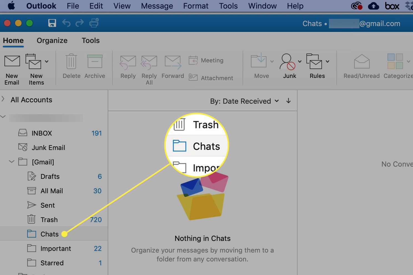This screenshot has width=413, height=275.
Task: Click the Print icon in title bar
Action: coord(94,23)
